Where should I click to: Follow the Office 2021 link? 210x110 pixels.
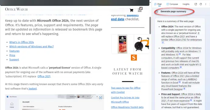44,77
